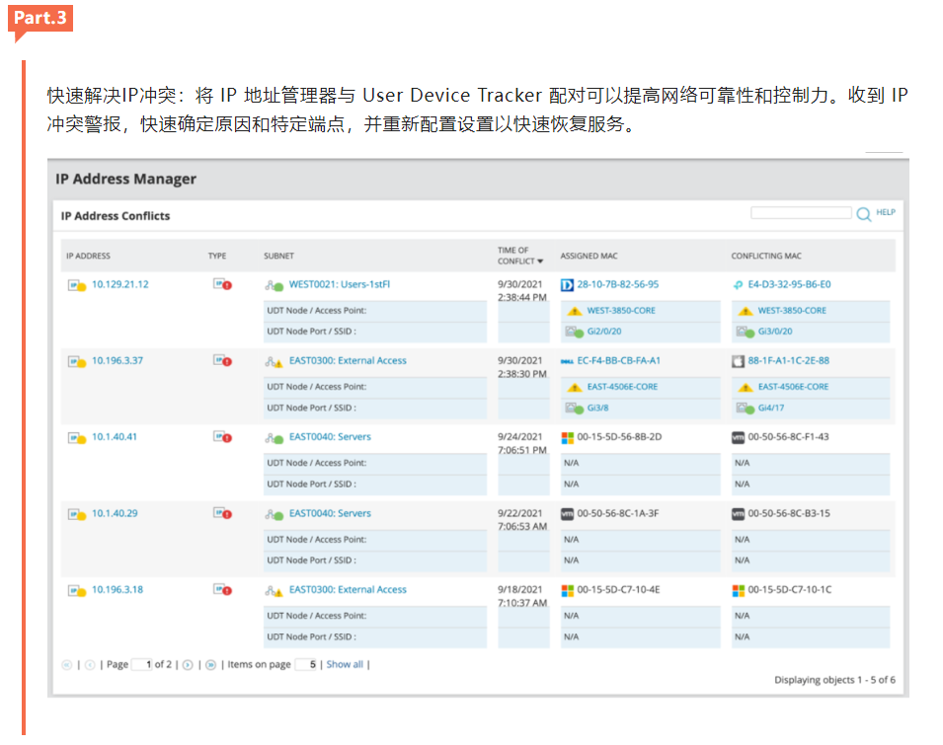Image resolution: width=943 pixels, height=745 pixels.
Task: Sort by SUBNET column header
Action: 279,256
